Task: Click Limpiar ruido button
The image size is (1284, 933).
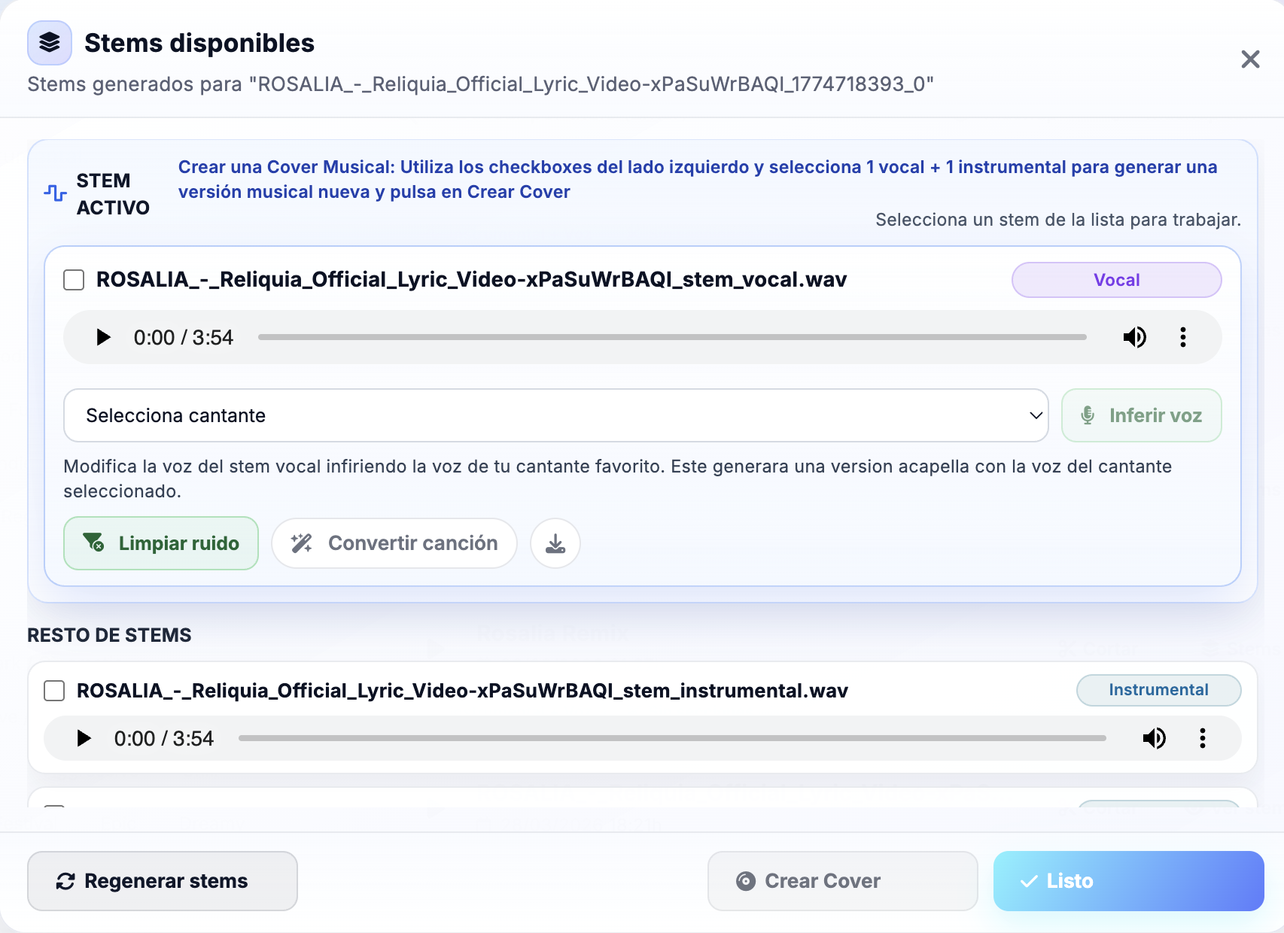Action: tap(161, 543)
